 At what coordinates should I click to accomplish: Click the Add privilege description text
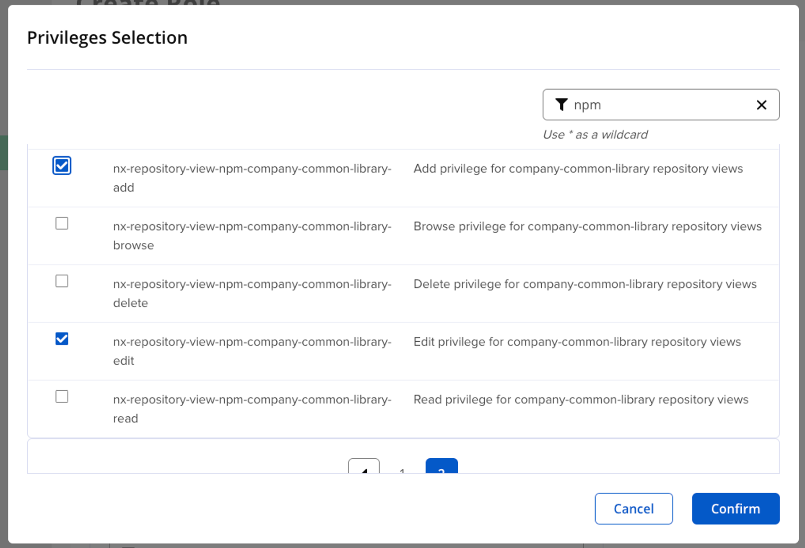(578, 169)
